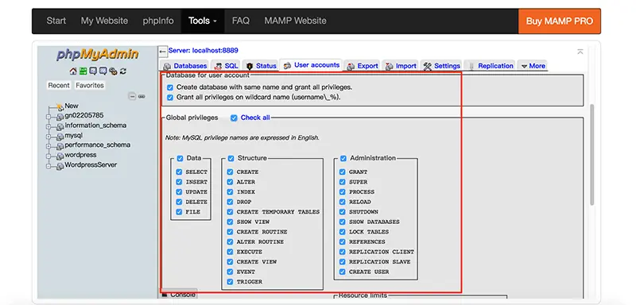The image size is (636, 305).
Task: Toggle the Data group checkbox
Action: pos(180,158)
